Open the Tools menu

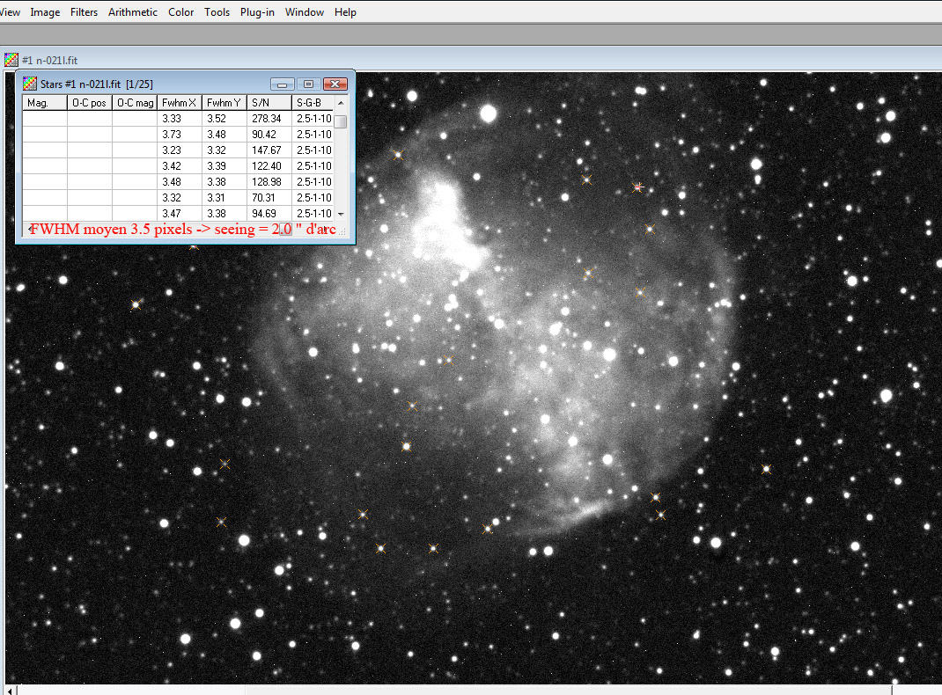point(217,12)
